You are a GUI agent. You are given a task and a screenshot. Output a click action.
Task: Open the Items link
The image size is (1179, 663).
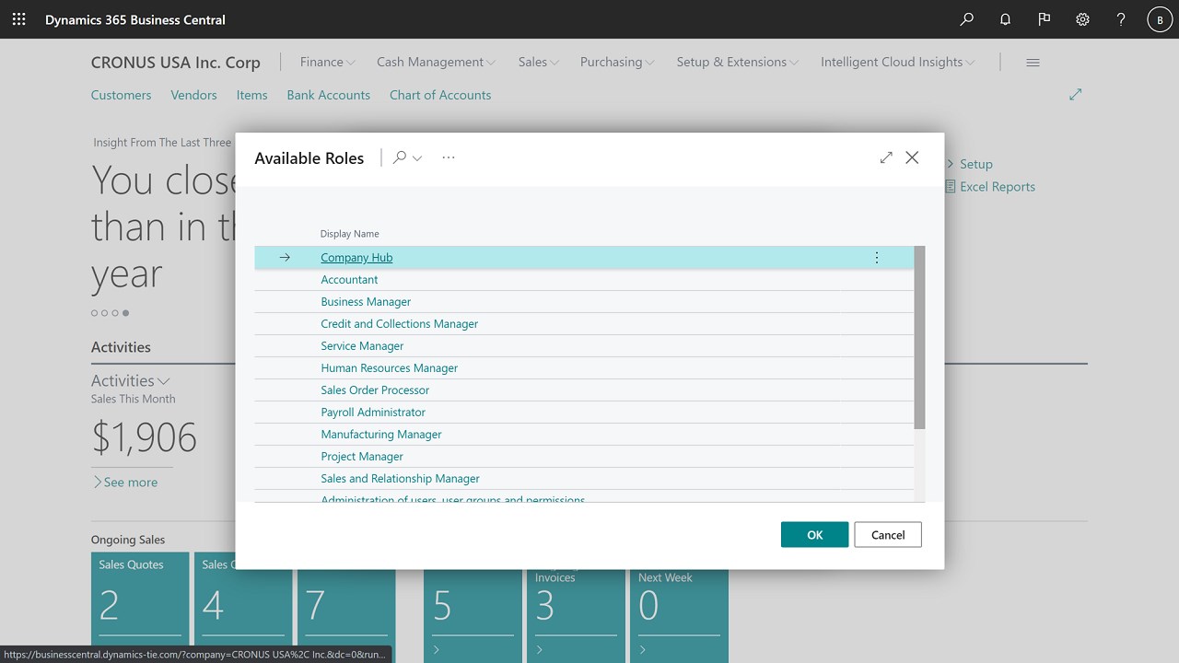pyautogui.click(x=251, y=95)
